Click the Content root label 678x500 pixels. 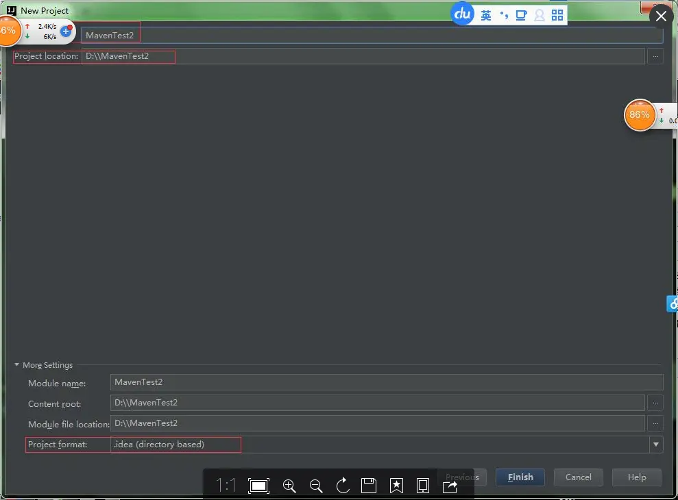click(54, 404)
